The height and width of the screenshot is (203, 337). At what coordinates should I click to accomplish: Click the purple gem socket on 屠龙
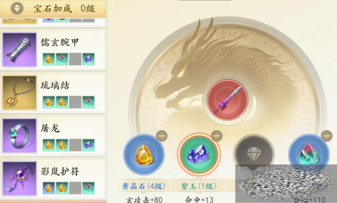88,145
